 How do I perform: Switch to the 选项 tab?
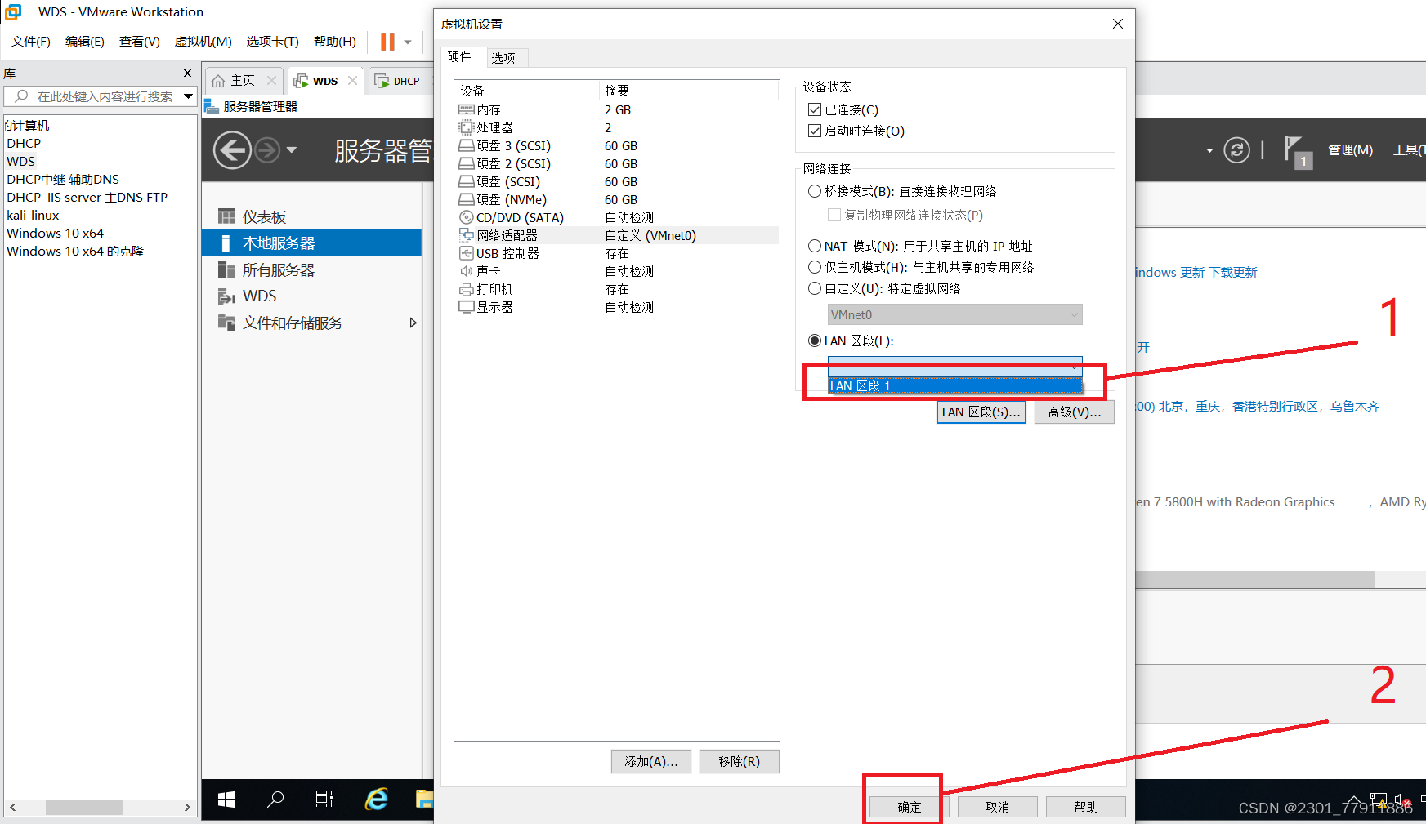click(x=503, y=57)
